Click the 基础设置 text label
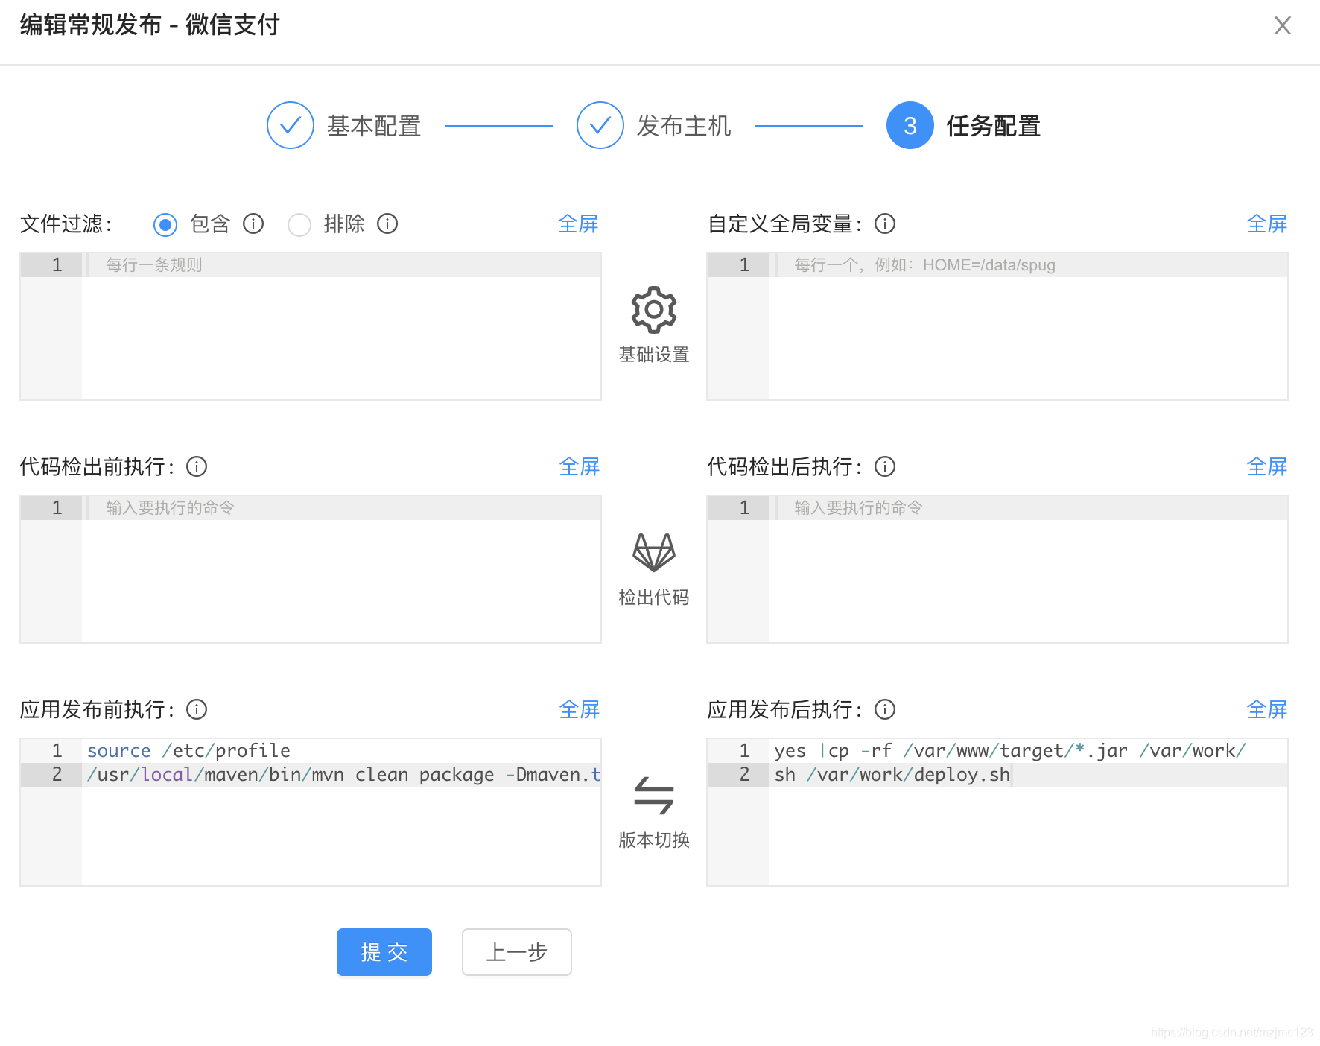Screen dimensions: 1320x1046 coord(654,355)
